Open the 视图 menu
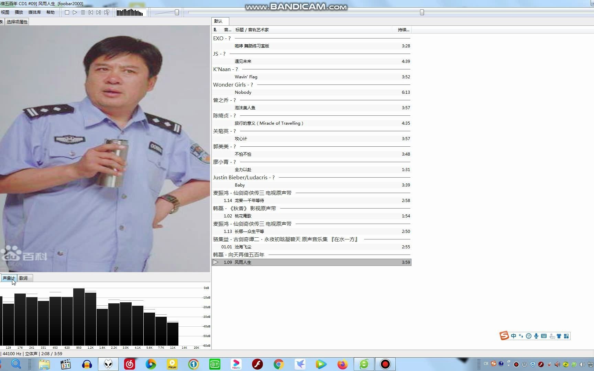 click(x=5, y=12)
